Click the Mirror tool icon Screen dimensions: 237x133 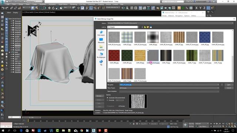coord(123,8)
